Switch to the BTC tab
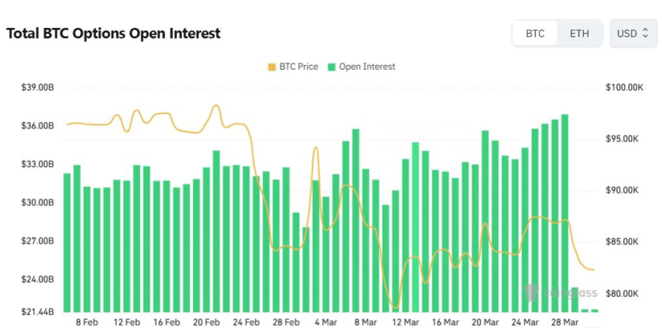666x328 pixels. [x=535, y=33]
